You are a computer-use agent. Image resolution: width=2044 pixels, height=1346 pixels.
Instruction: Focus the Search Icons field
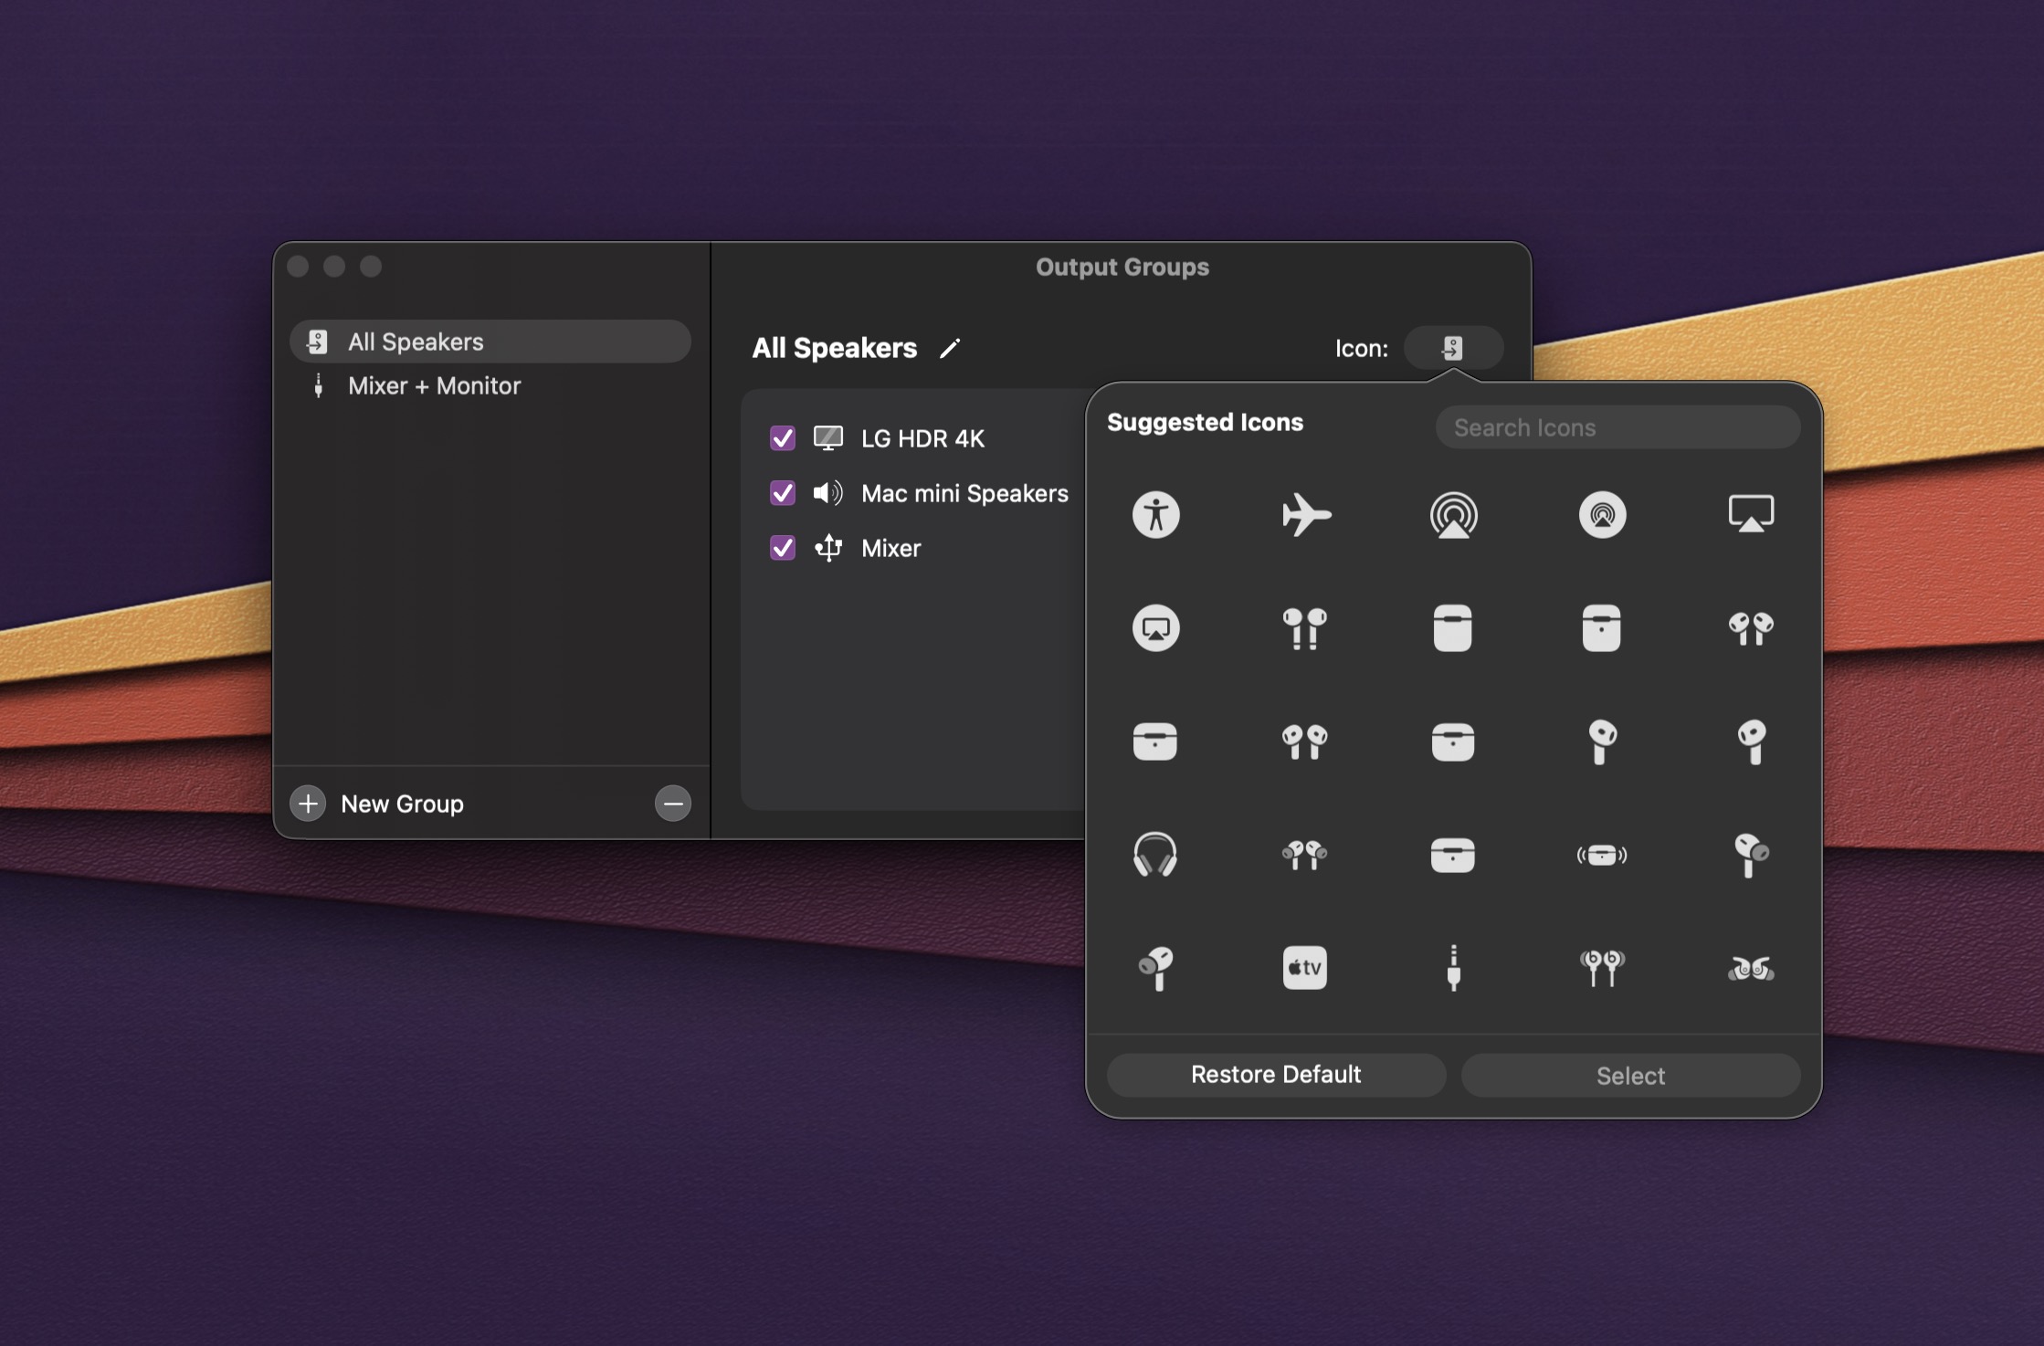(x=1617, y=427)
